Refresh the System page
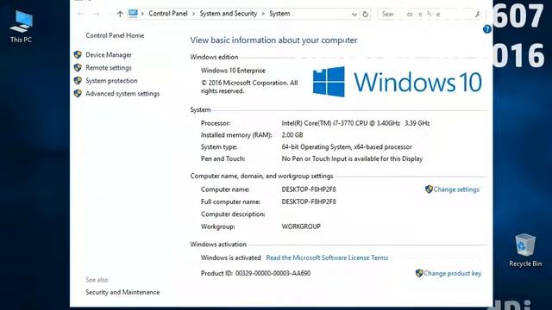552x310 pixels. (366, 14)
